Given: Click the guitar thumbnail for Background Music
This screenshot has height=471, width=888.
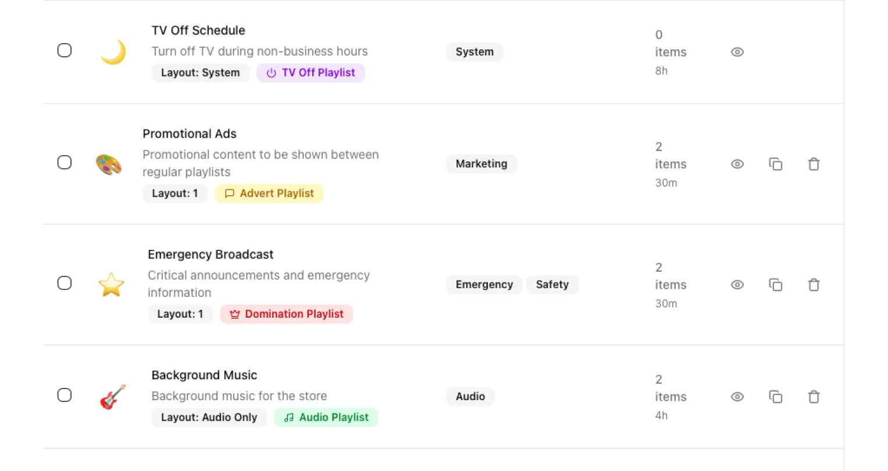Looking at the screenshot, I should (113, 397).
